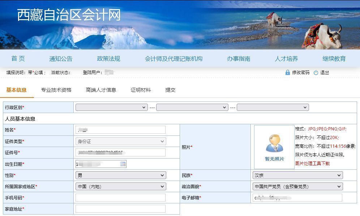The height and width of the screenshot is (216, 360).
Task: Switch to the 高端人才信息 tab
Action: (101, 90)
